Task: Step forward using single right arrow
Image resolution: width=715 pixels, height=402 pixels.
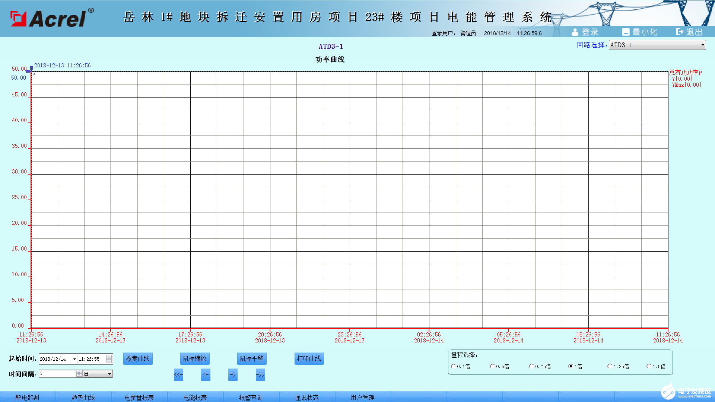Action: tap(232, 375)
